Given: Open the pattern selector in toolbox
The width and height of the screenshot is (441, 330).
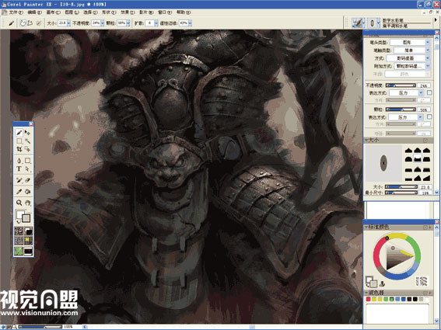Looking at the screenshot, I should [19, 241].
